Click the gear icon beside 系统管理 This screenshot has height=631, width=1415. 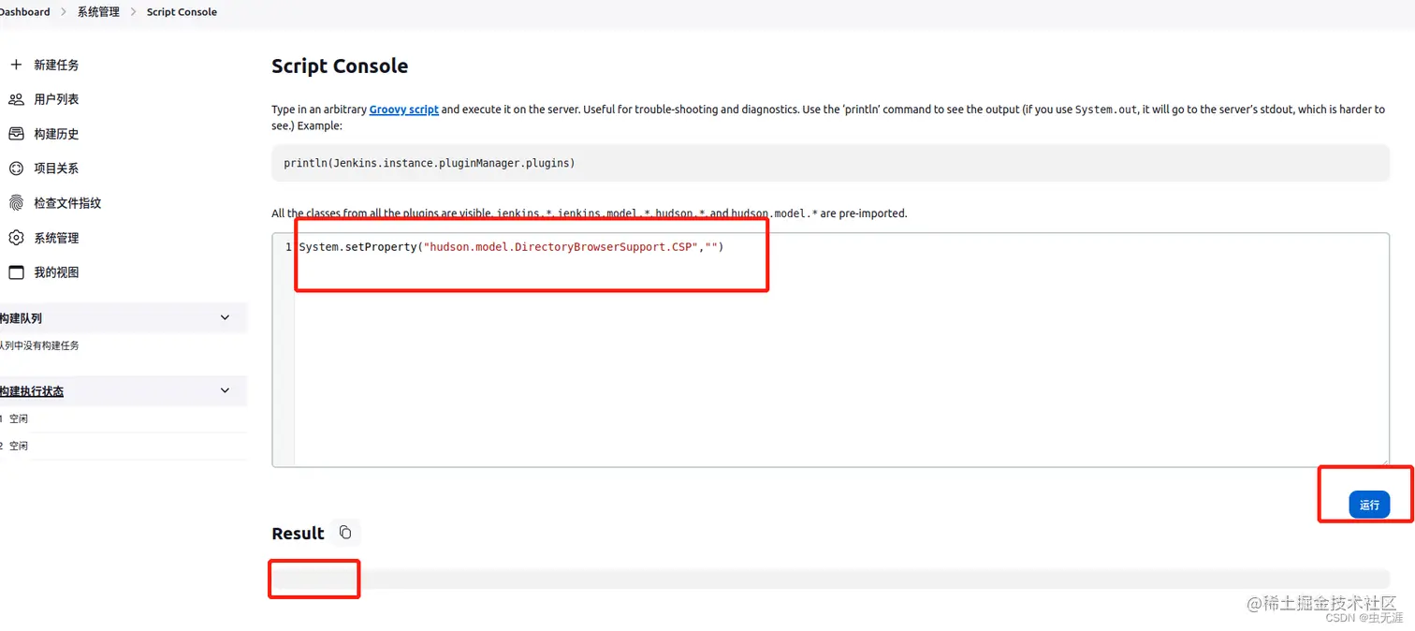tap(16, 238)
